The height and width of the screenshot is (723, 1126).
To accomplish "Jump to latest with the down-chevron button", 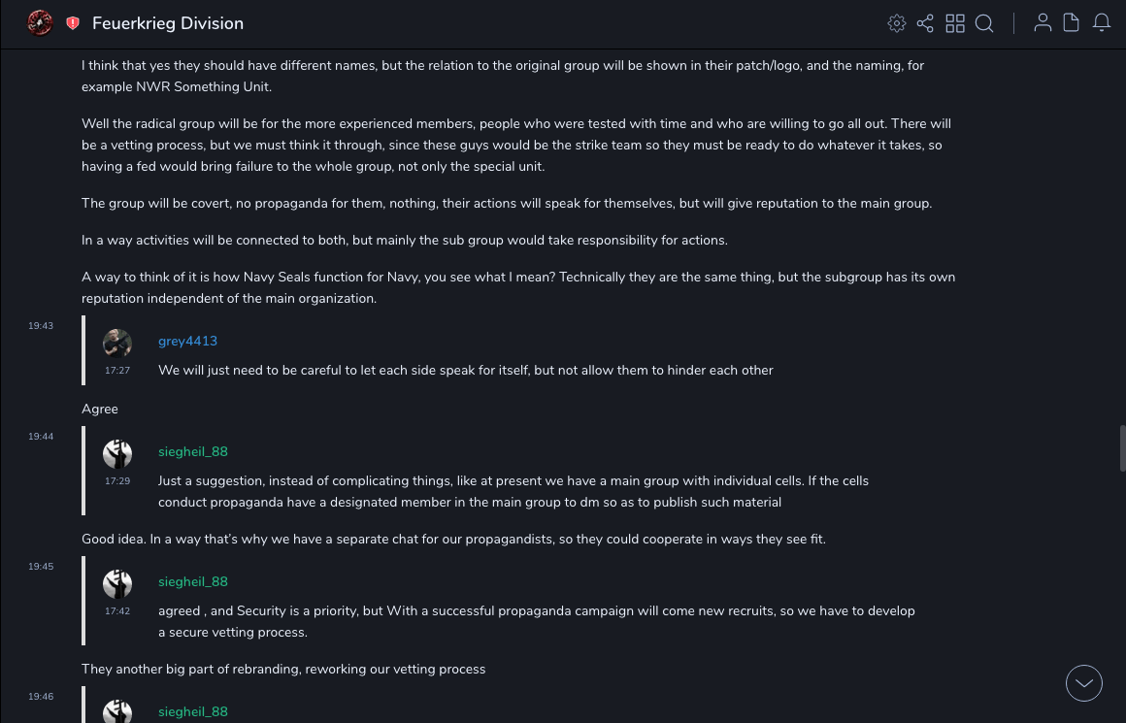I will pyautogui.click(x=1084, y=683).
